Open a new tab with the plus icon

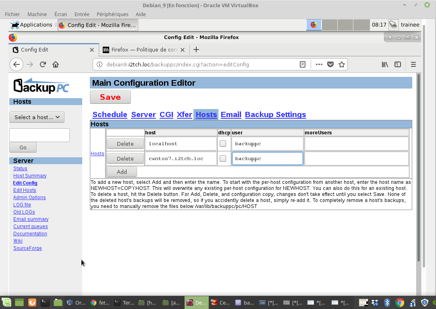(196, 49)
